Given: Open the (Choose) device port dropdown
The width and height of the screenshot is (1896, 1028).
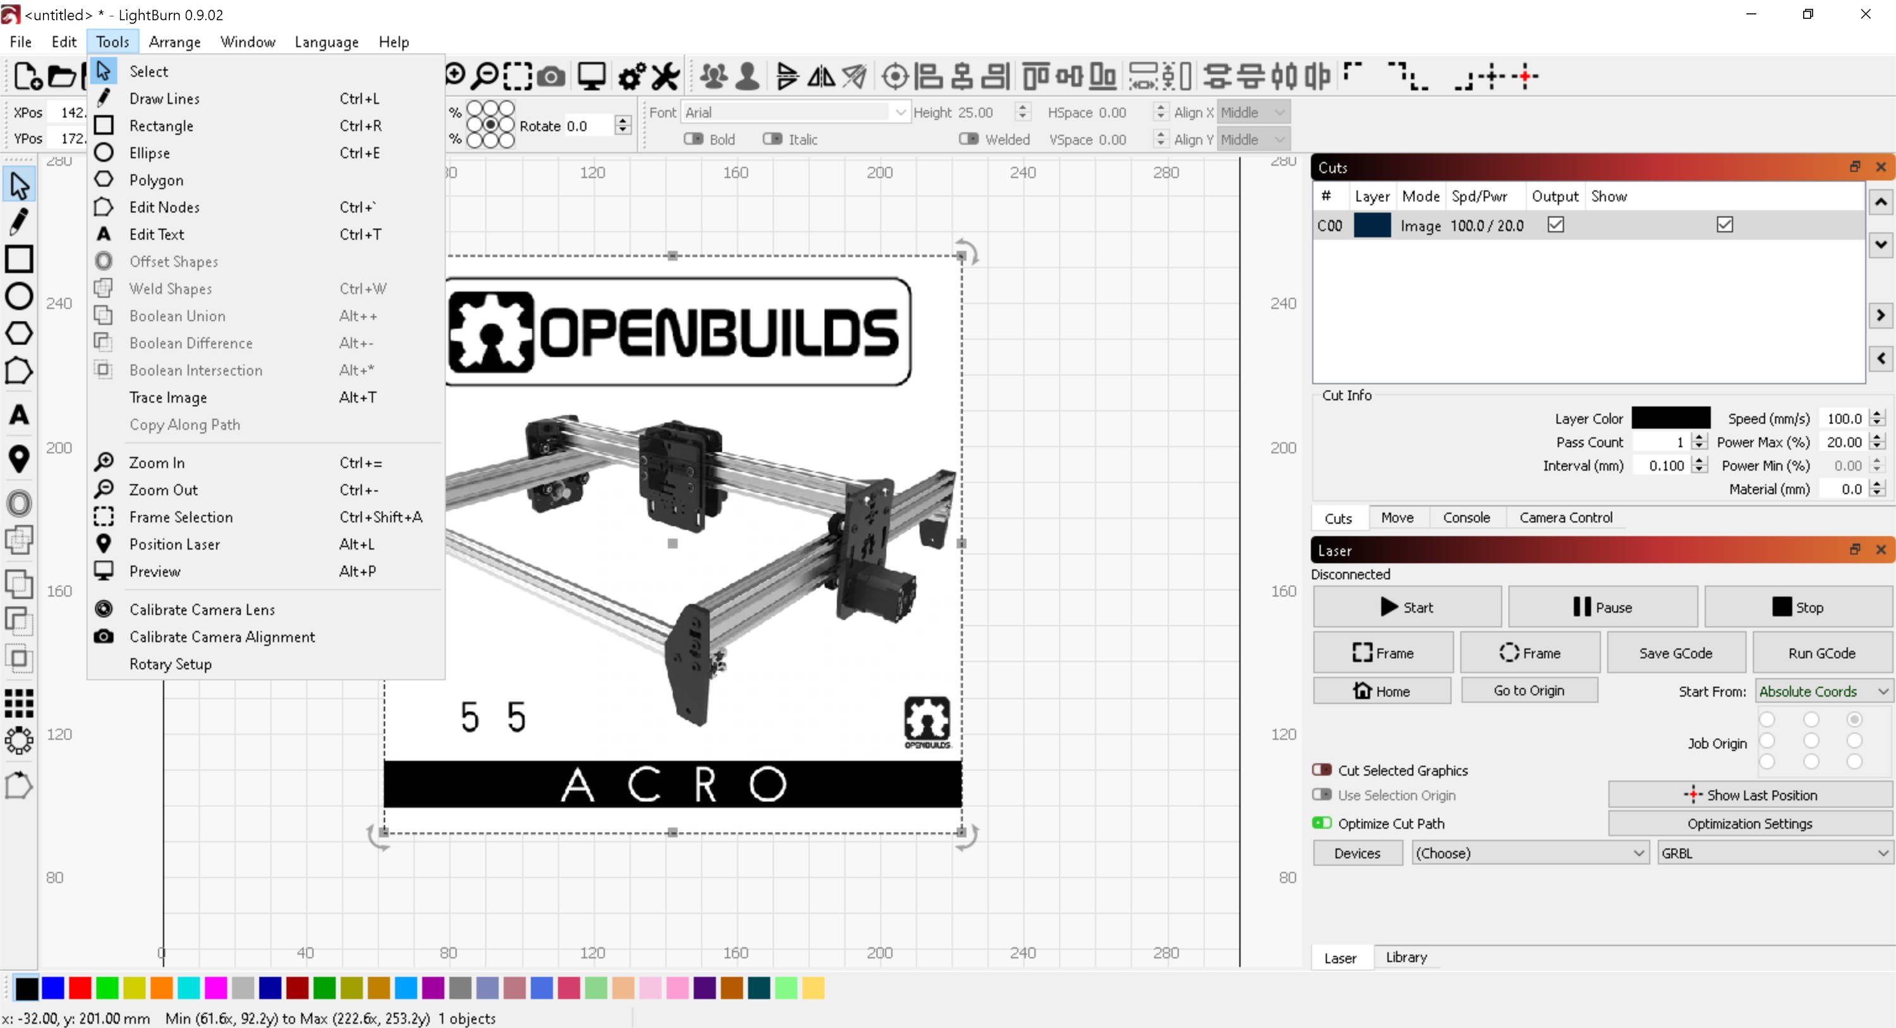Looking at the screenshot, I should click(1529, 853).
